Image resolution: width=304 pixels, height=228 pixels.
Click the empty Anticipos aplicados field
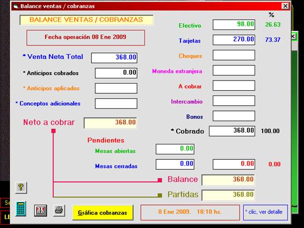coord(116,89)
